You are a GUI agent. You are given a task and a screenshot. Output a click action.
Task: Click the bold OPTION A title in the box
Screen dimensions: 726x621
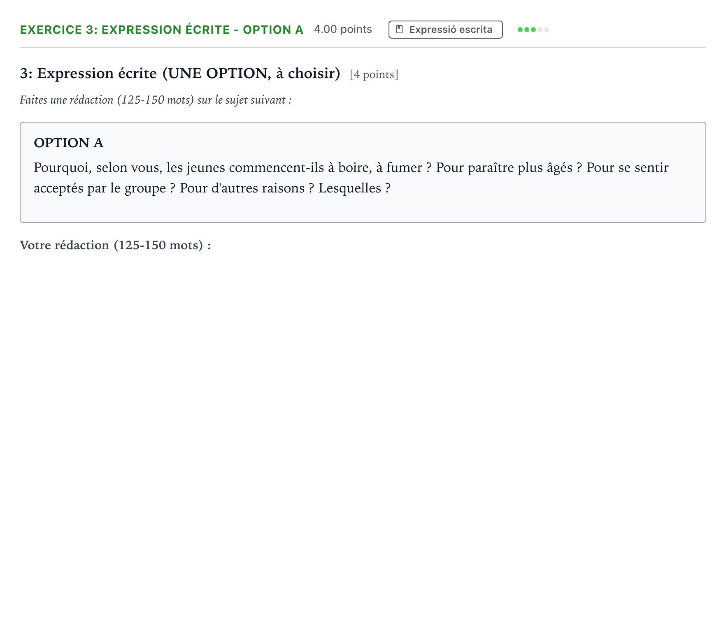click(68, 143)
